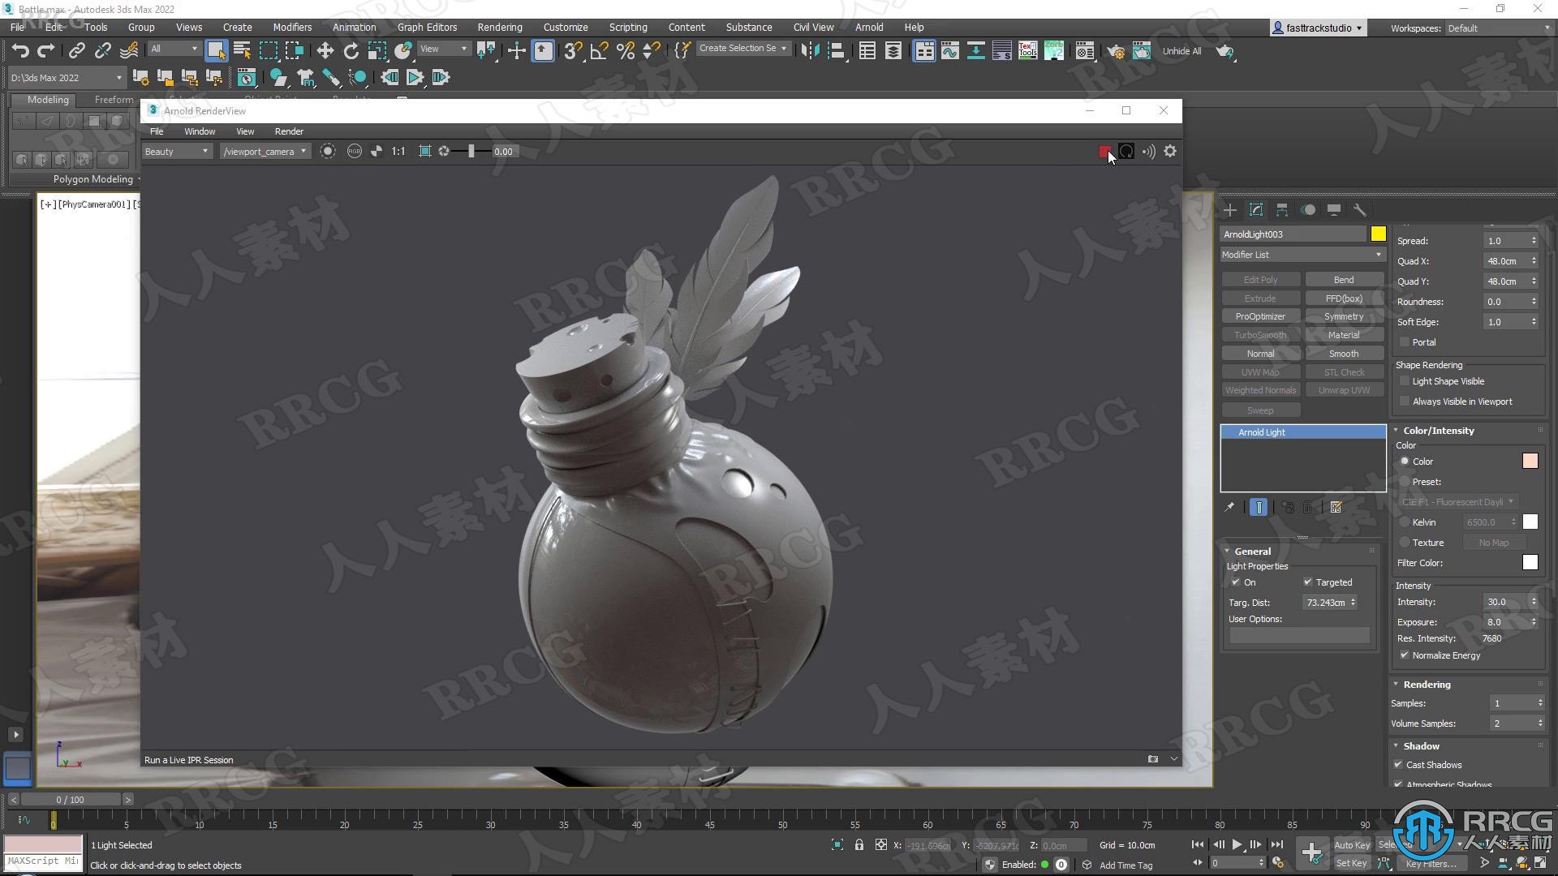This screenshot has height=876, width=1558.
Task: Toggle the selection lock icon
Action: pyautogui.click(x=859, y=845)
